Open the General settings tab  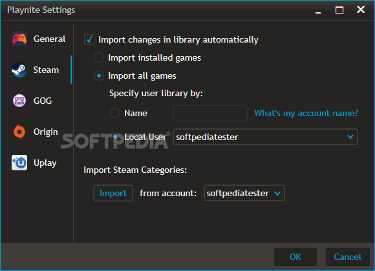click(39, 39)
